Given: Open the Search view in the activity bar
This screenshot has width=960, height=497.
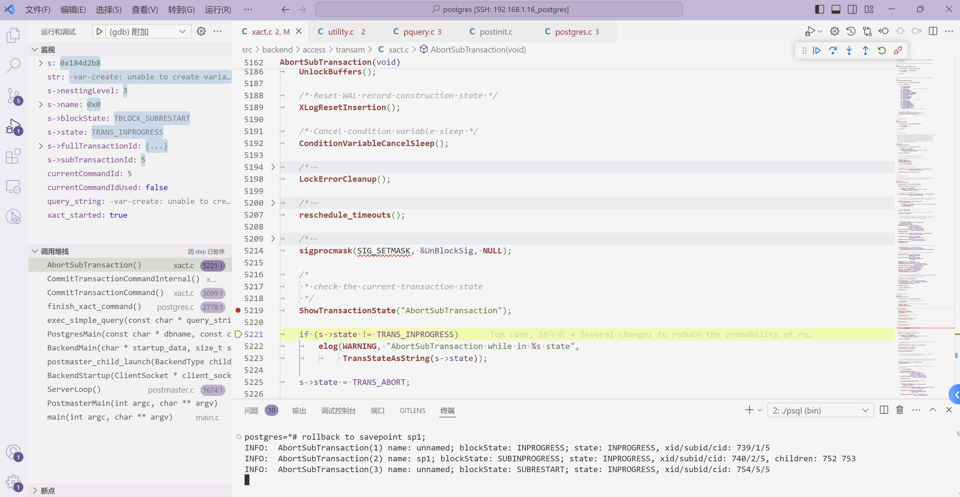Looking at the screenshot, I should pyautogui.click(x=13, y=65).
